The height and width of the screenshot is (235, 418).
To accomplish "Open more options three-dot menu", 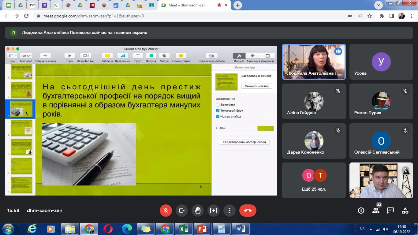I will click(230, 211).
